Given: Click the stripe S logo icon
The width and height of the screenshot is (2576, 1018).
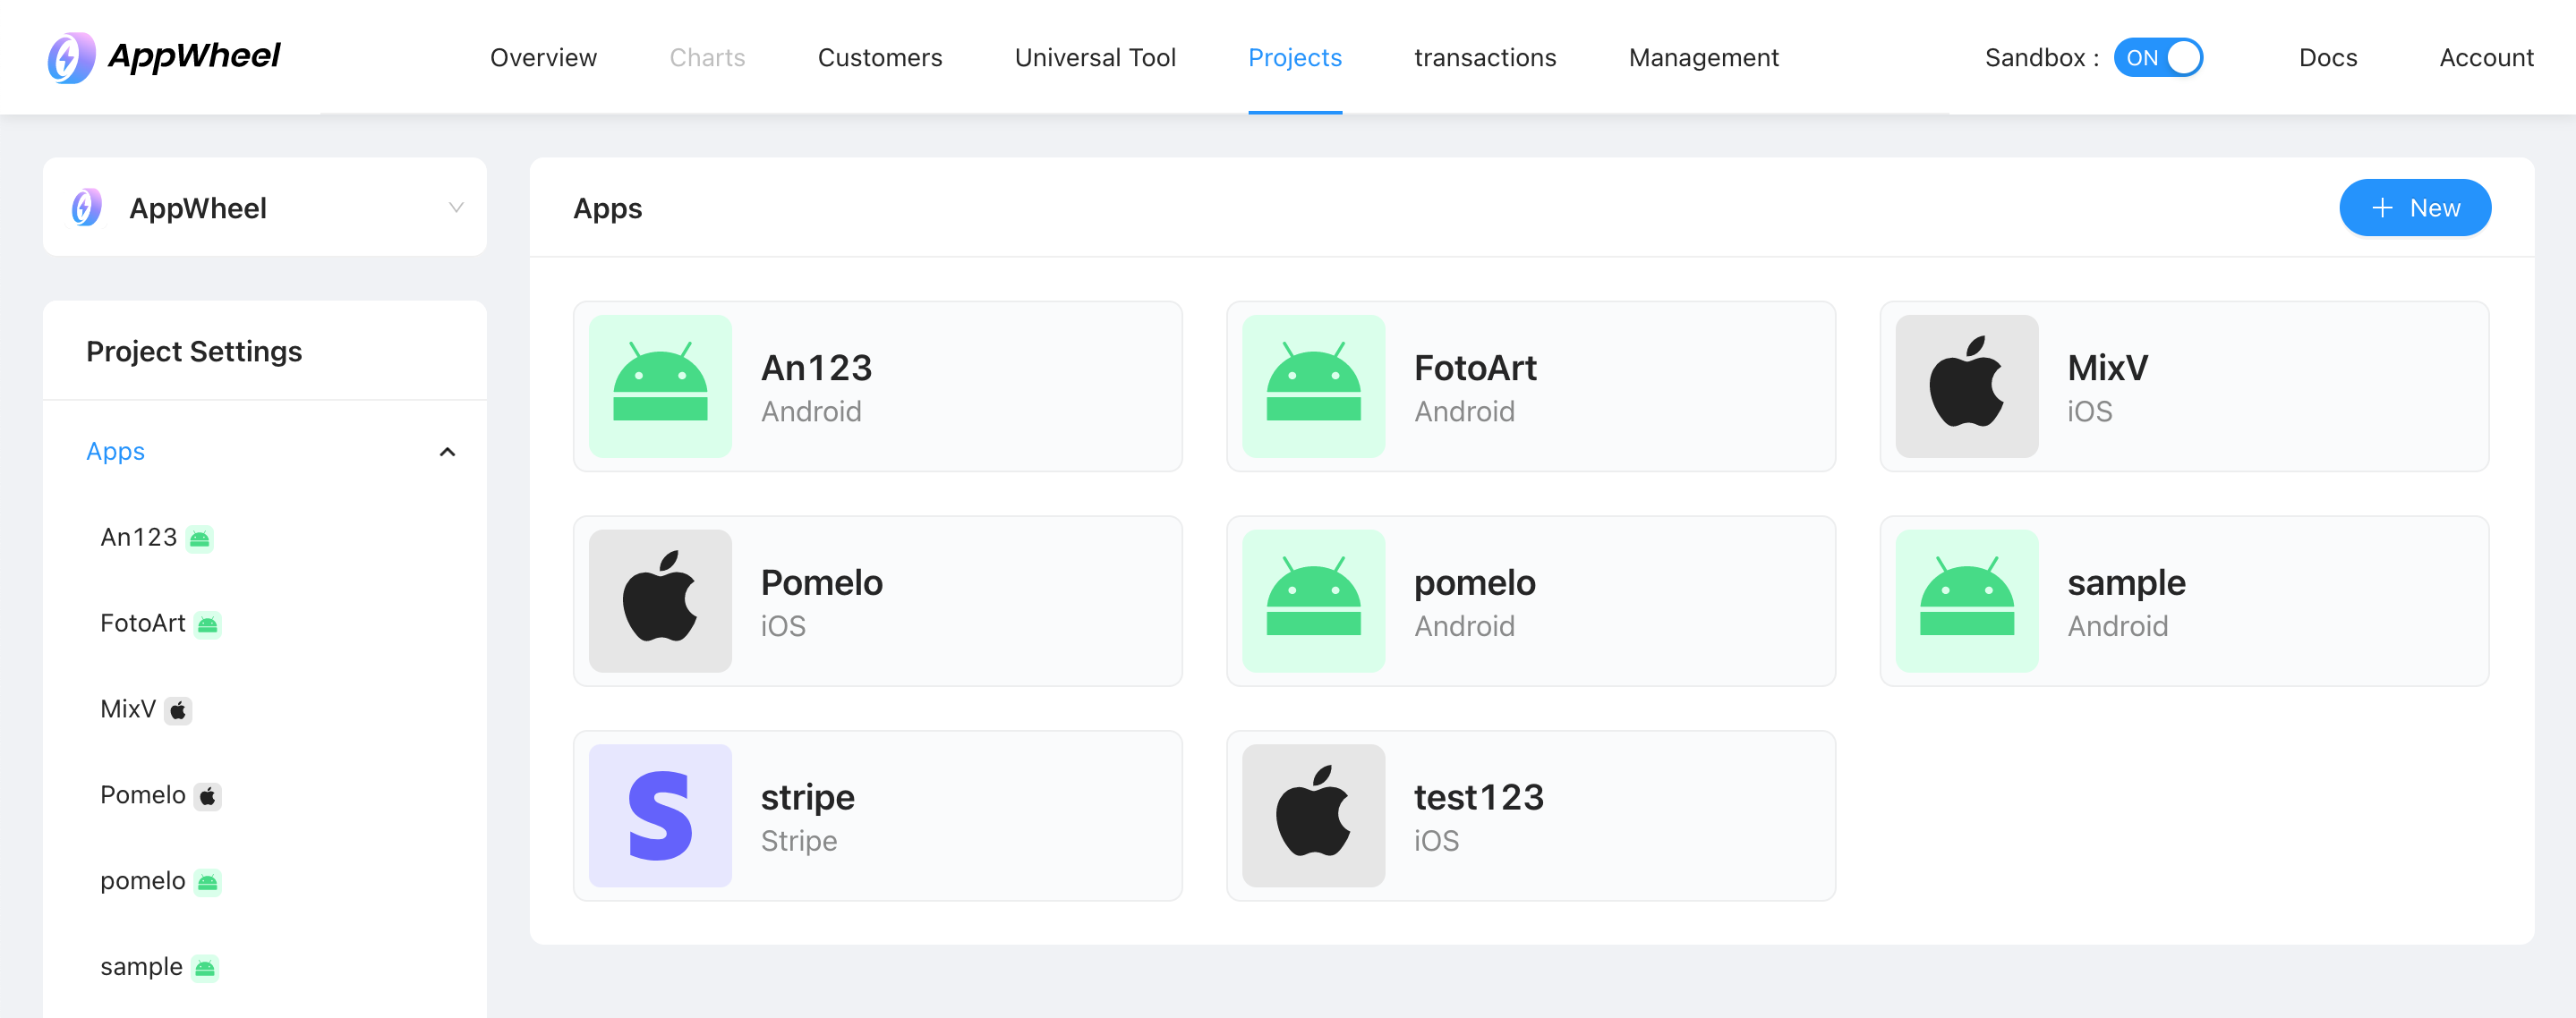Looking at the screenshot, I should (x=660, y=815).
